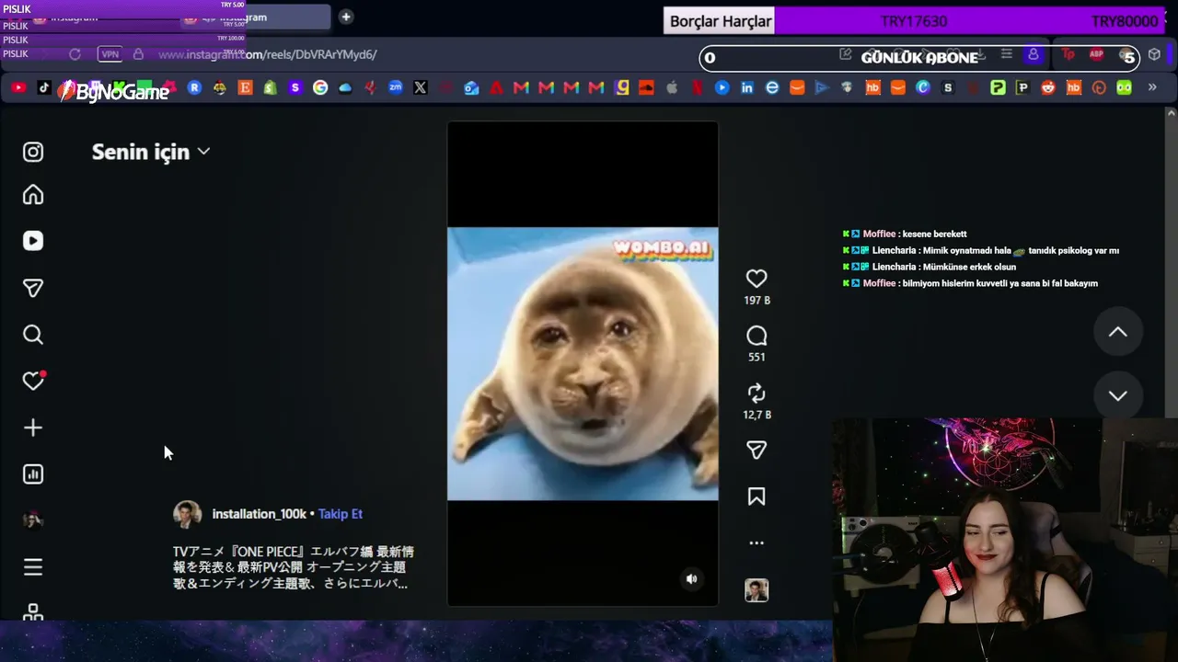Viewport: 1178px width, 662px height.
Task: Go to Instagram Home feed
Action: click(33, 195)
